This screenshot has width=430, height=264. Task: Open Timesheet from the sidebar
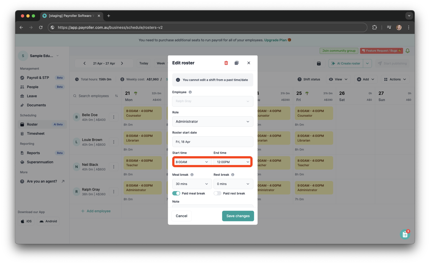pos(35,133)
